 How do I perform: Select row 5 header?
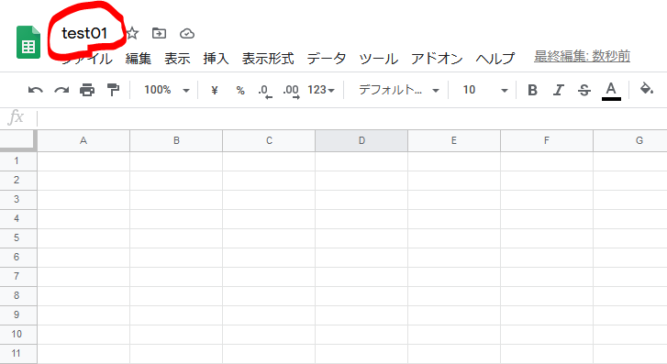pos(18,238)
